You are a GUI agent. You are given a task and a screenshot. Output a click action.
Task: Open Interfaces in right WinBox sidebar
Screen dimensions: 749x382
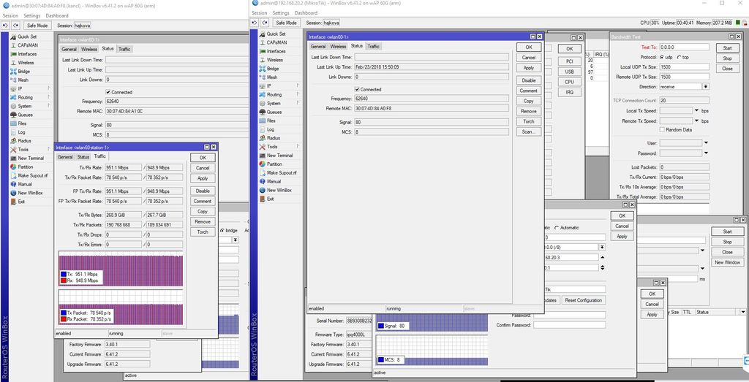(276, 51)
